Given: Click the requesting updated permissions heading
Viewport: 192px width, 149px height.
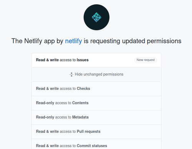Looking at the screenshot, I should [96, 41].
